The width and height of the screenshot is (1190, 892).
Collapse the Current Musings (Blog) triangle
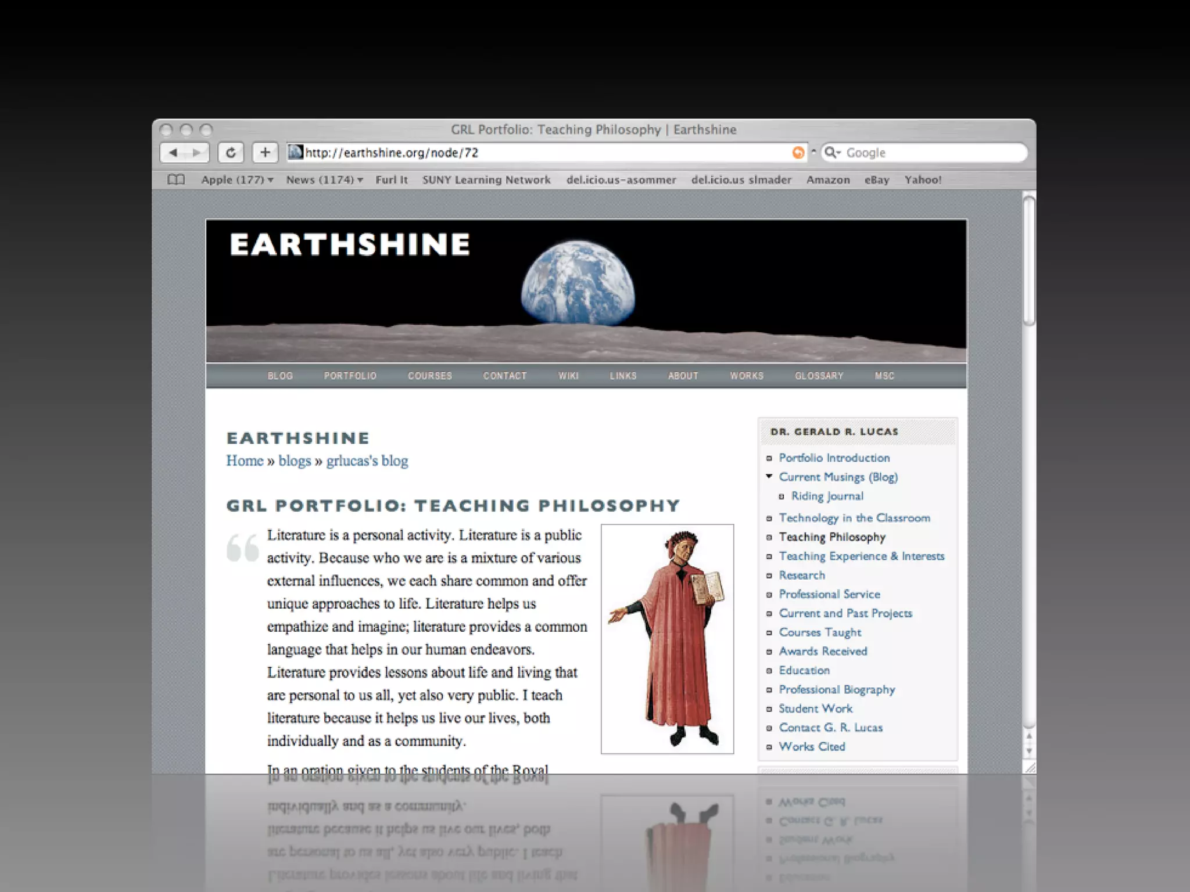[769, 476]
